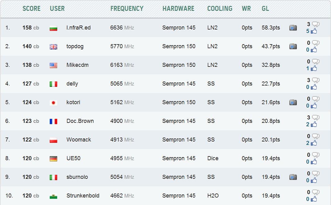The image size is (331, 205).
Task: Click the HARDWARE column header
Action: click(x=178, y=9)
